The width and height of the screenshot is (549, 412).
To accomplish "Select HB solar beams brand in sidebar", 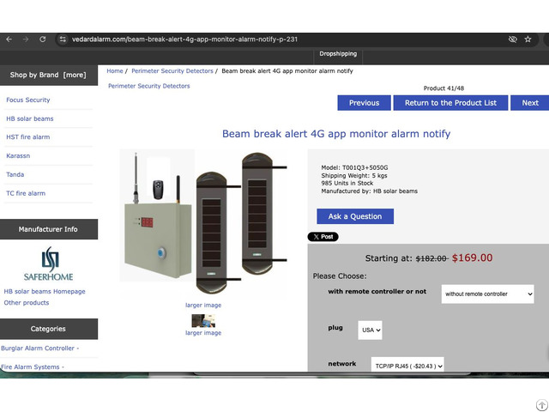I will (x=30, y=118).
